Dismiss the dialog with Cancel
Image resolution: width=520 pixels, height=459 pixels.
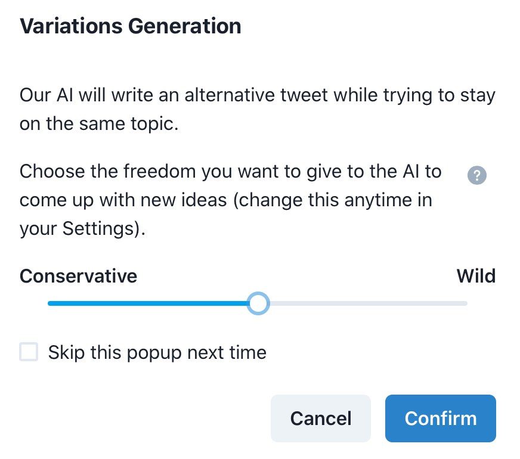(x=320, y=418)
